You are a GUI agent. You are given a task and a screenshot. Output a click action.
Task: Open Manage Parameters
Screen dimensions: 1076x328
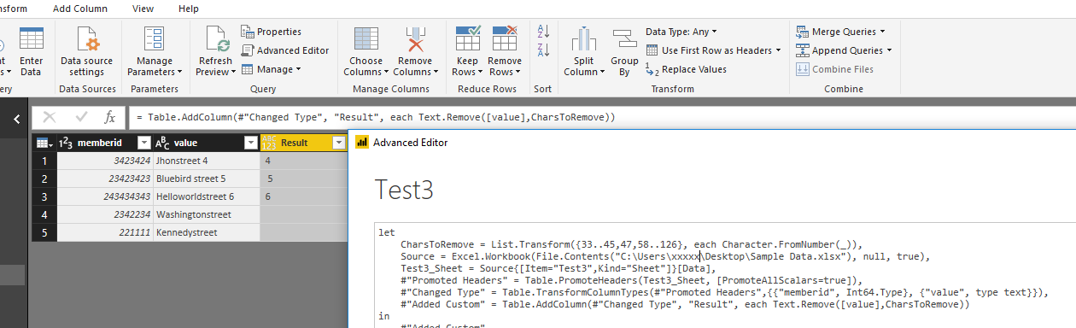point(155,51)
